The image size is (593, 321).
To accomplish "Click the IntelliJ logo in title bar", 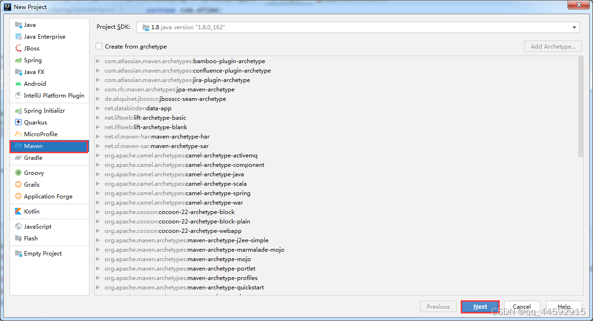I will pos(8,7).
